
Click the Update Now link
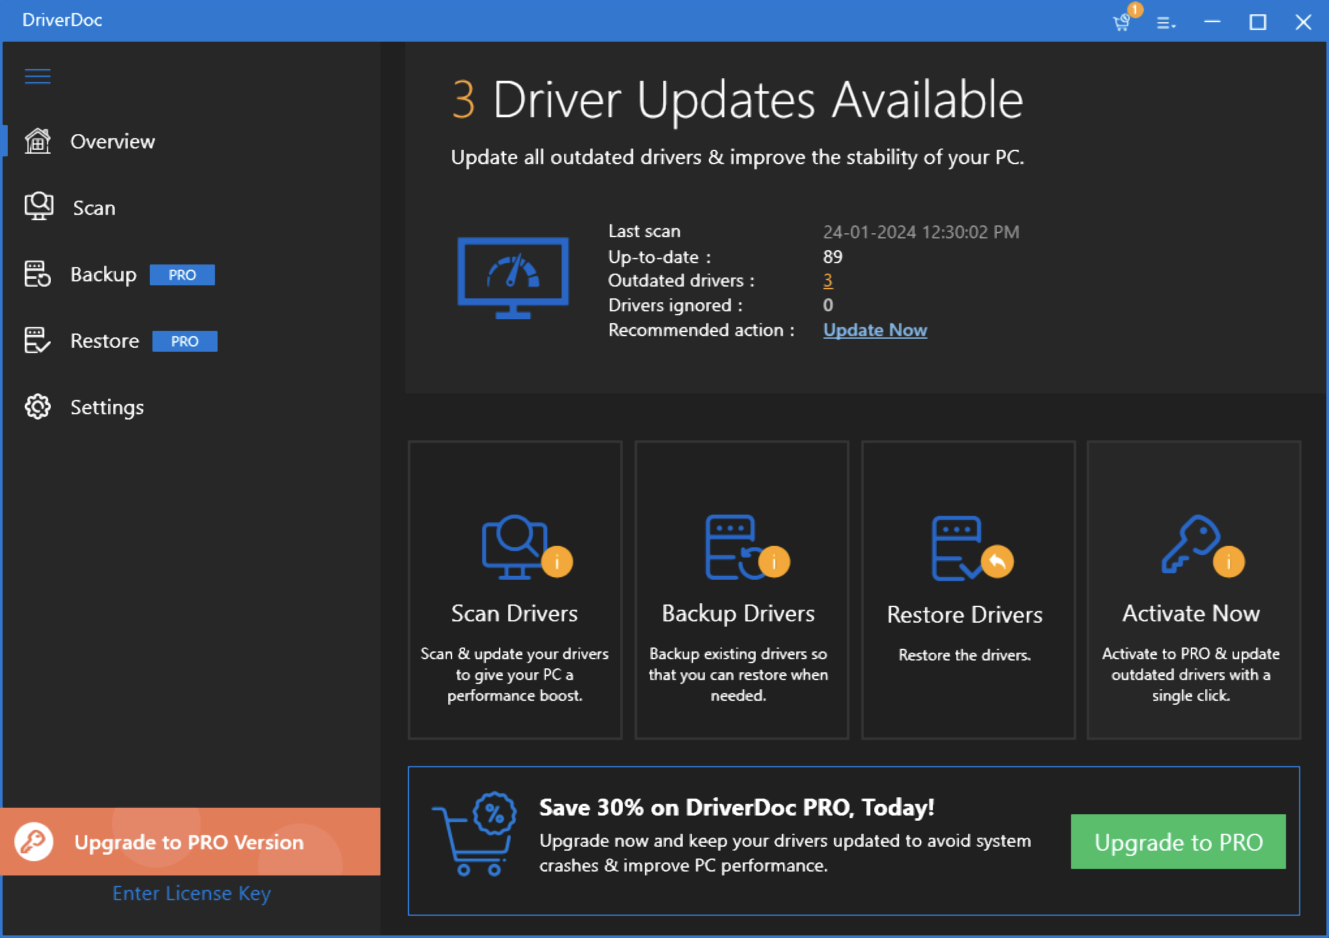coord(876,330)
